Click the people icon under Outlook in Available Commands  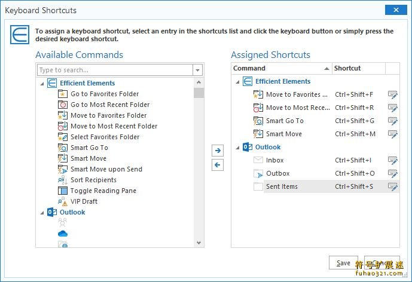click(x=63, y=223)
